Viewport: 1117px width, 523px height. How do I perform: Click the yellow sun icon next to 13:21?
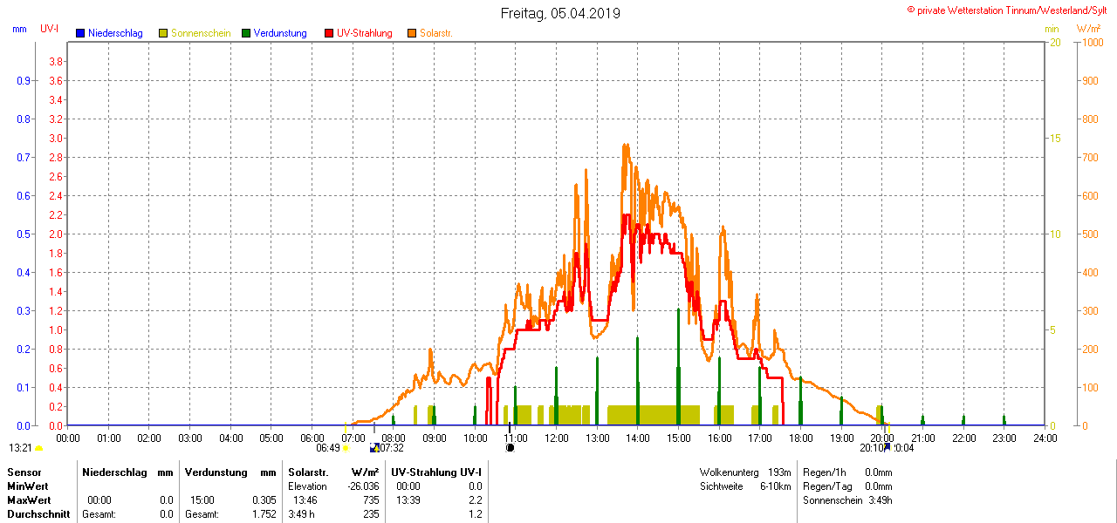coord(38,448)
